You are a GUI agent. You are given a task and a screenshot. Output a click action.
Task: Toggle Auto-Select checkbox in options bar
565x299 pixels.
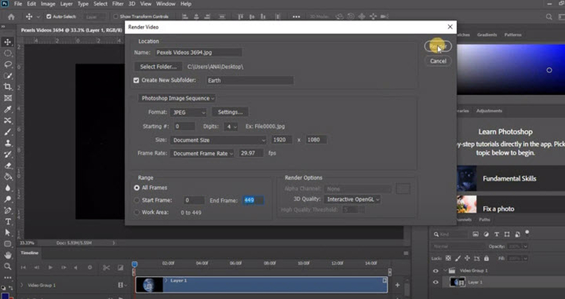(49, 17)
